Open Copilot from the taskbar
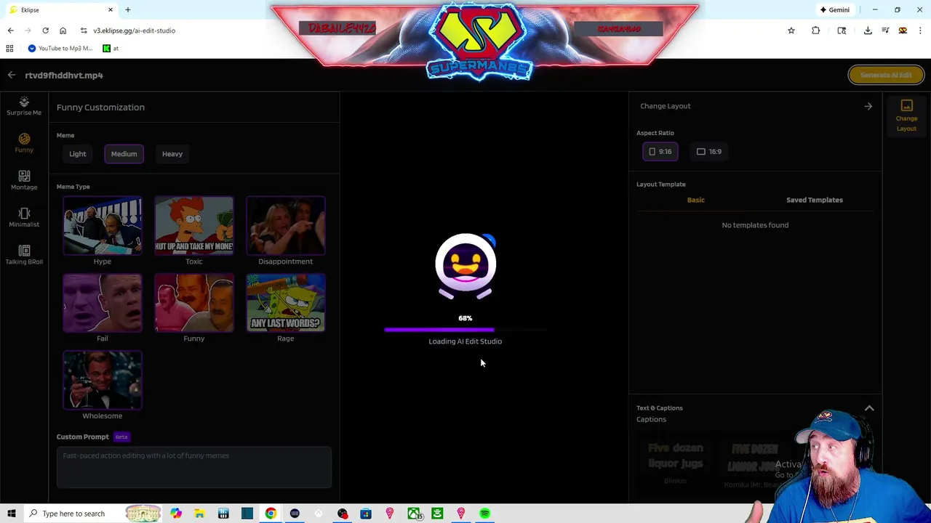Image resolution: width=931 pixels, height=523 pixels. tap(176, 514)
